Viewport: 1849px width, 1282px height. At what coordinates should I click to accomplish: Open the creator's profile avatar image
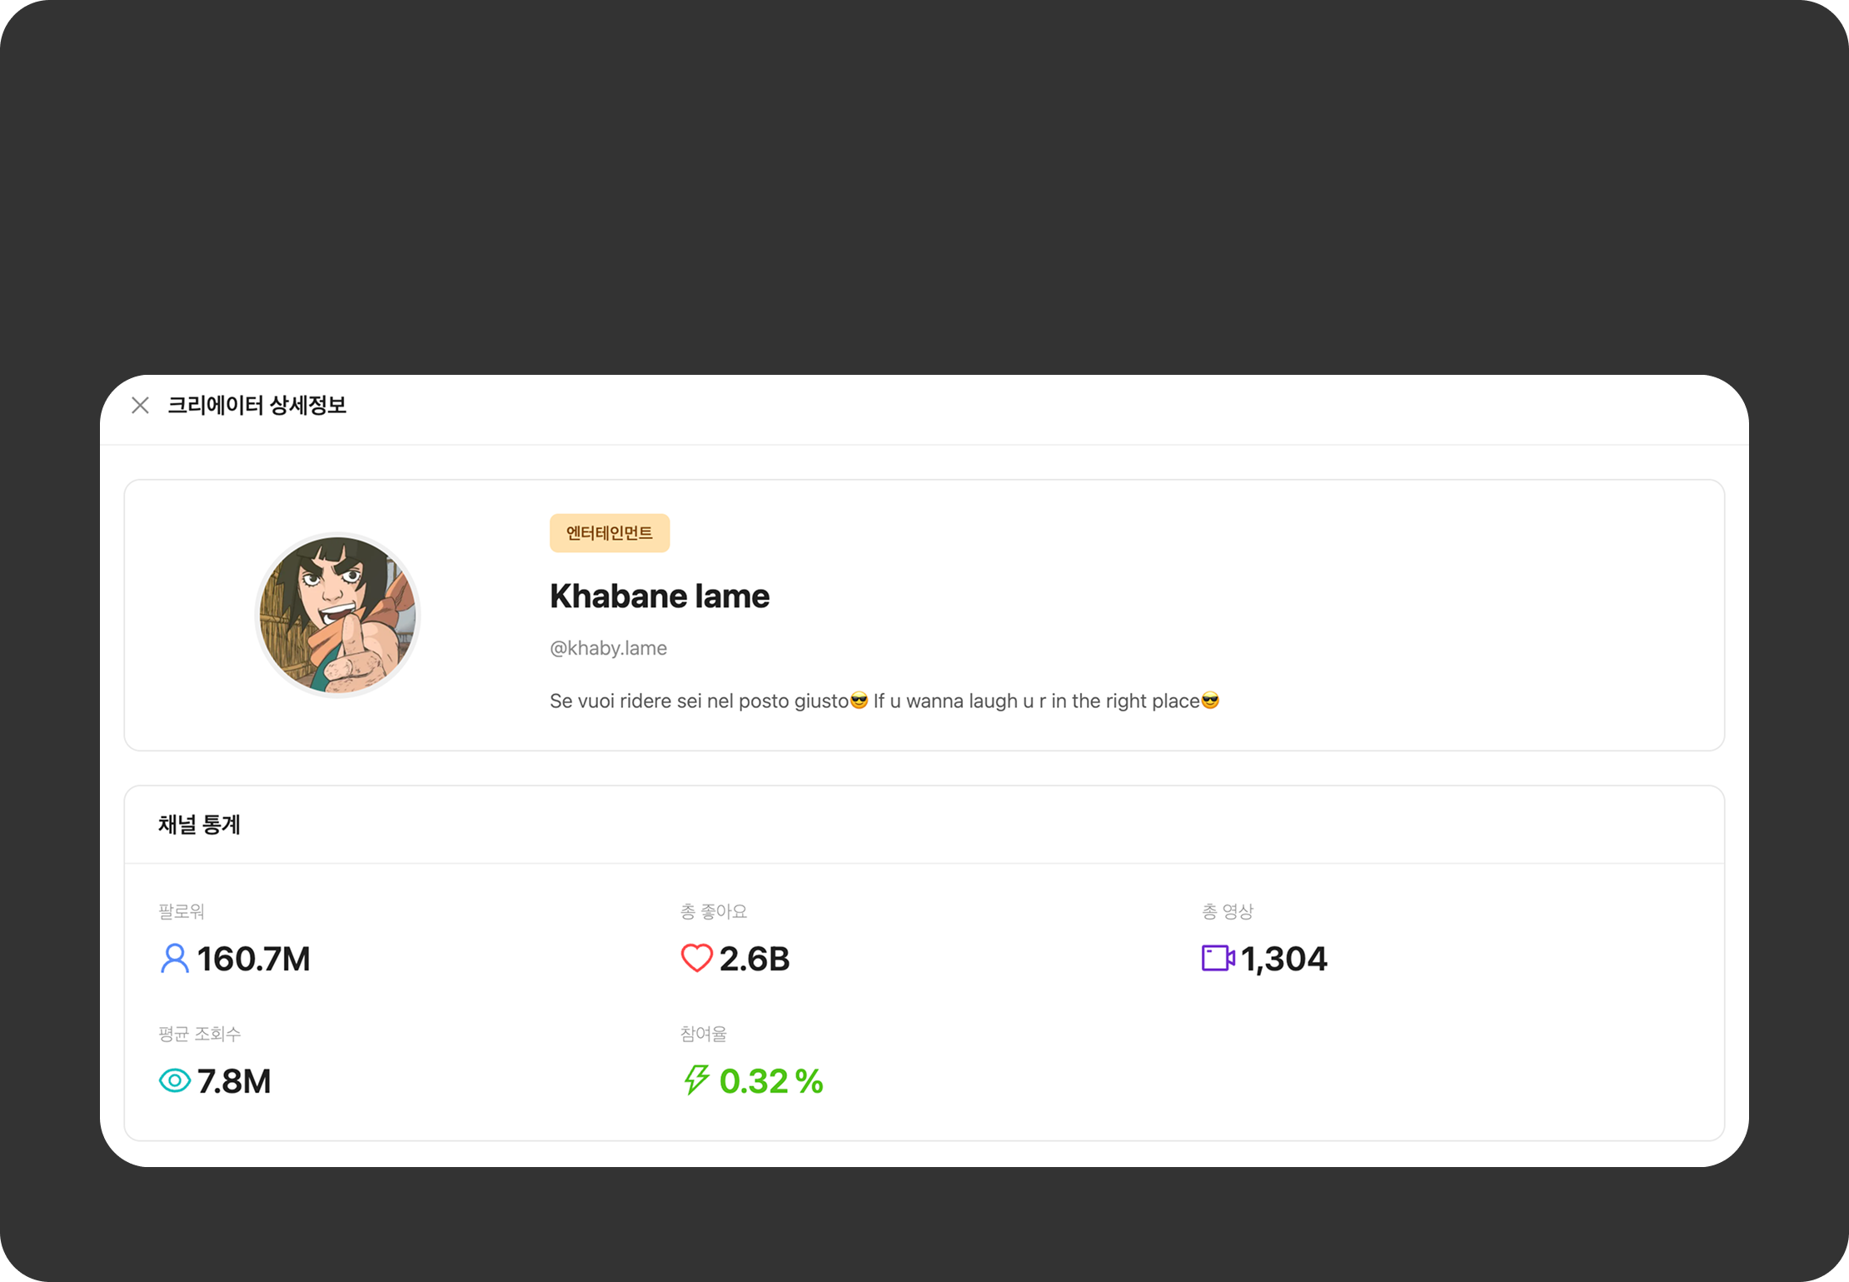click(x=337, y=615)
